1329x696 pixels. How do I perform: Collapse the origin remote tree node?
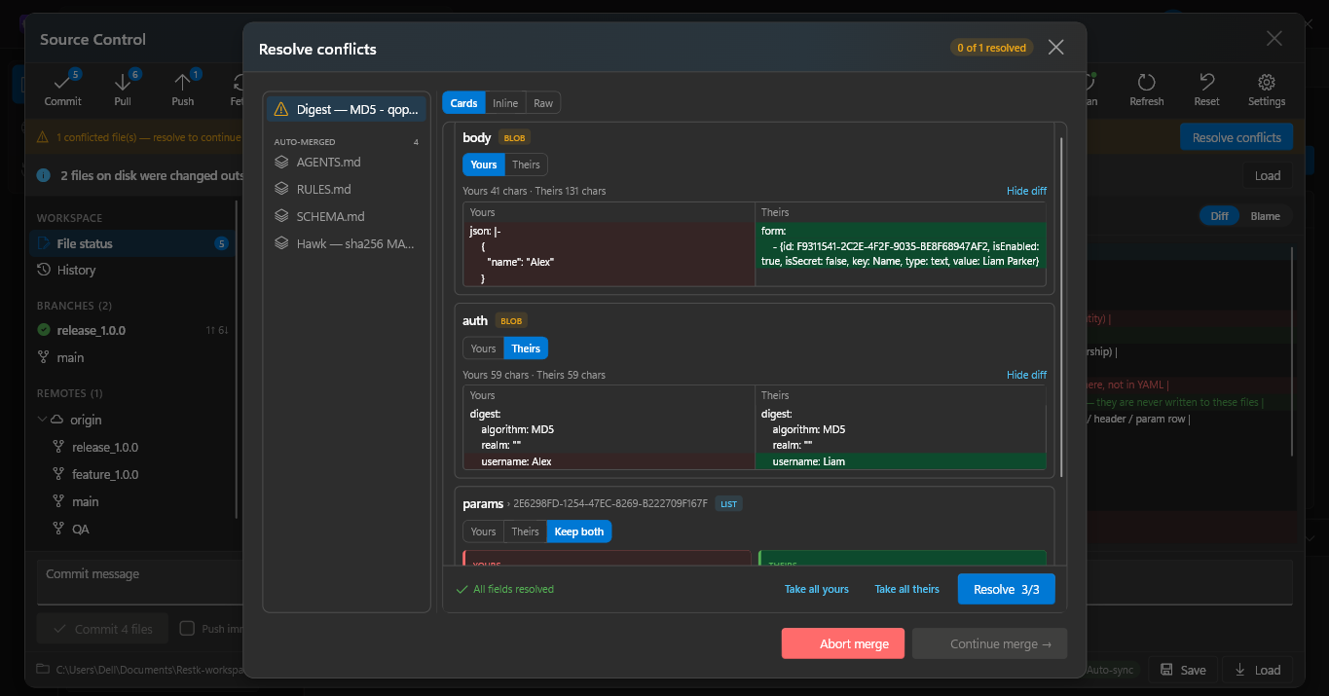42,420
